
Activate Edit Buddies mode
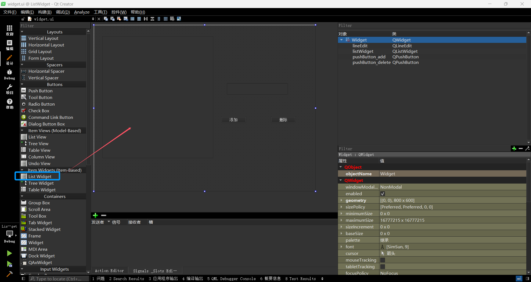(119, 19)
